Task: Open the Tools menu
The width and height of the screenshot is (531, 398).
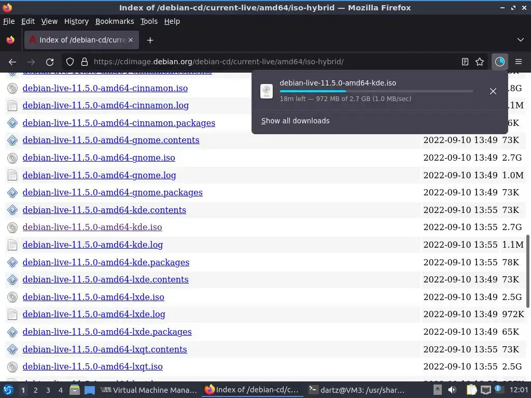Action: (149, 21)
